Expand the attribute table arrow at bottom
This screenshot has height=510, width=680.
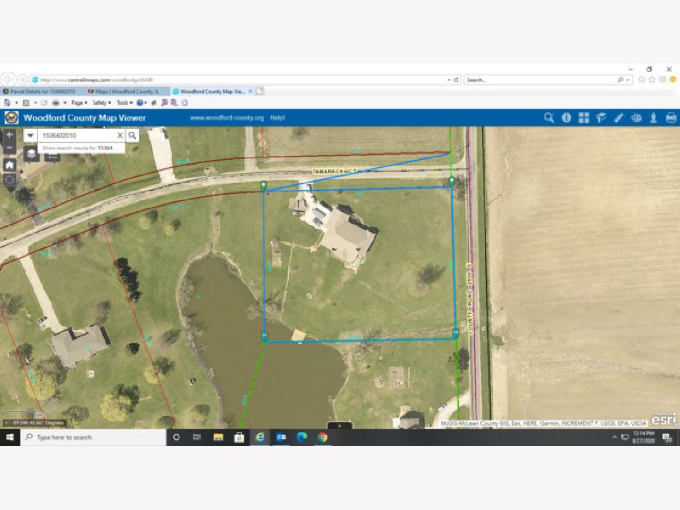pos(339,425)
